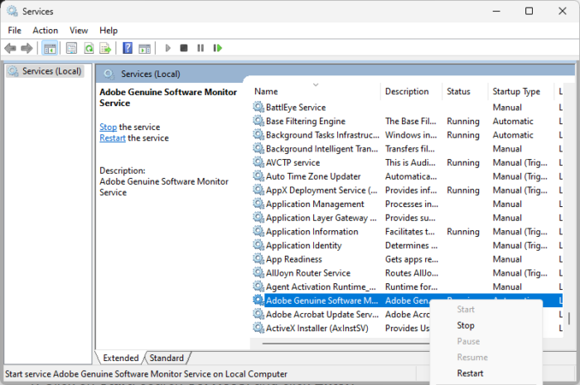The width and height of the screenshot is (580, 385).
Task: Click Running status of Base Filtering Engine
Action: pos(462,121)
